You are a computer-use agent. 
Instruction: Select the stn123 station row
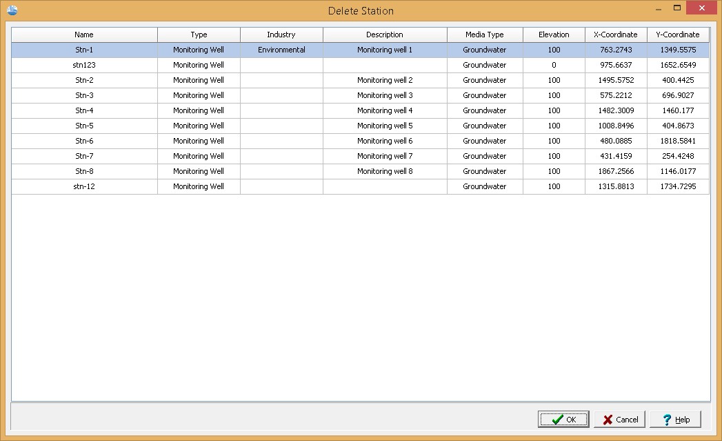[x=84, y=65]
